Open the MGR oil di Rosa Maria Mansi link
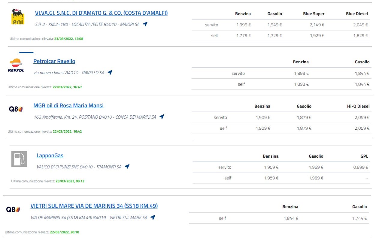 pos(68,106)
